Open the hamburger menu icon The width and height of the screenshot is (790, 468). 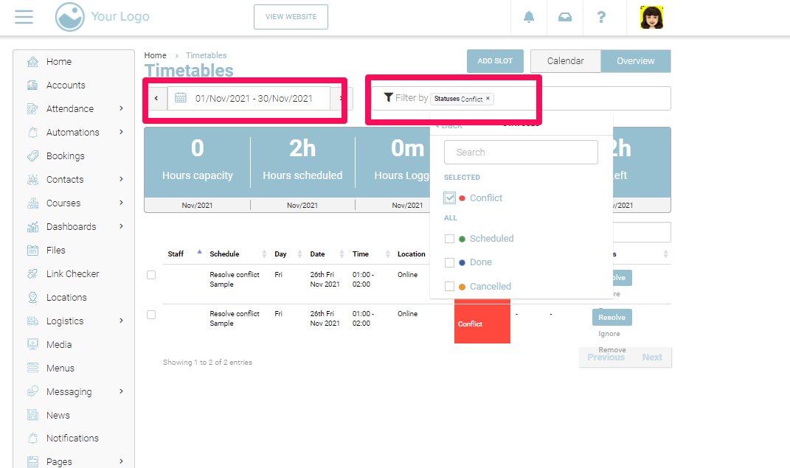point(24,17)
